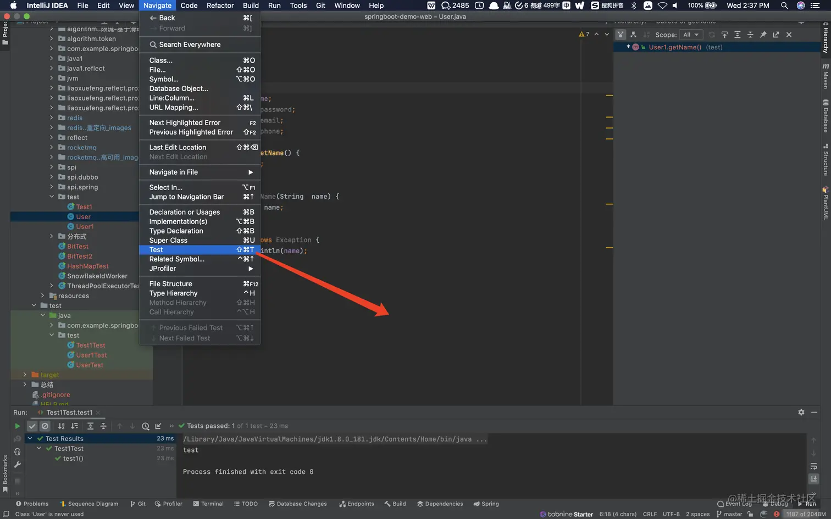The width and height of the screenshot is (831, 519).
Task: Open Profiler tool window
Action: [169, 504]
